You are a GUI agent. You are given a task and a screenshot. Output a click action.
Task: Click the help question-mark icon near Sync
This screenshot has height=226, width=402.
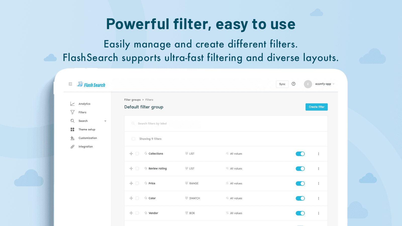click(293, 84)
